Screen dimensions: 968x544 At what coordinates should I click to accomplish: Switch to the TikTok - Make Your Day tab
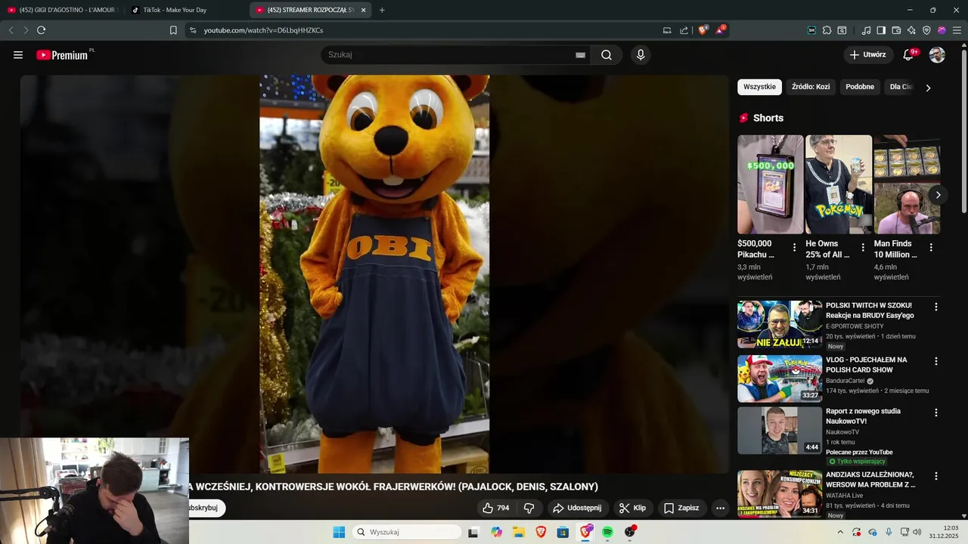(x=185, y=10)
